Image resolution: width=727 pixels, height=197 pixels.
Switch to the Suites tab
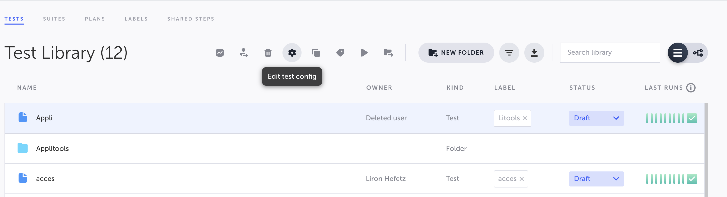54,19
